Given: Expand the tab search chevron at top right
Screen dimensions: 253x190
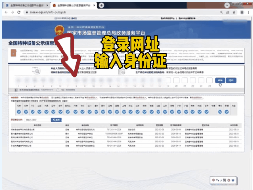Looking at the screenshot, I should tap(227, 5).
